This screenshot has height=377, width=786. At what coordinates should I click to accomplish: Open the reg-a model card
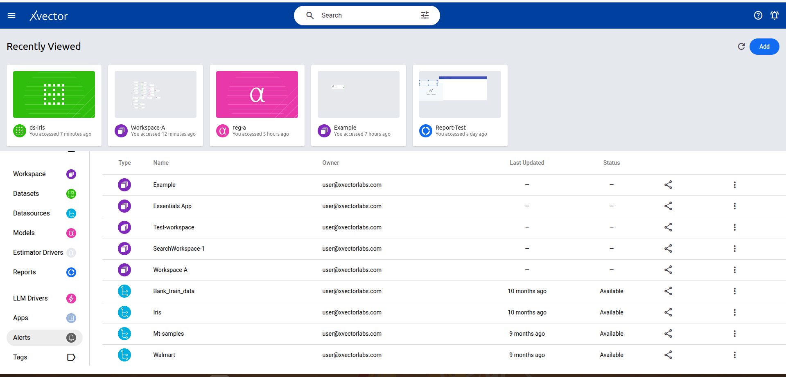[x=257, y=105]
